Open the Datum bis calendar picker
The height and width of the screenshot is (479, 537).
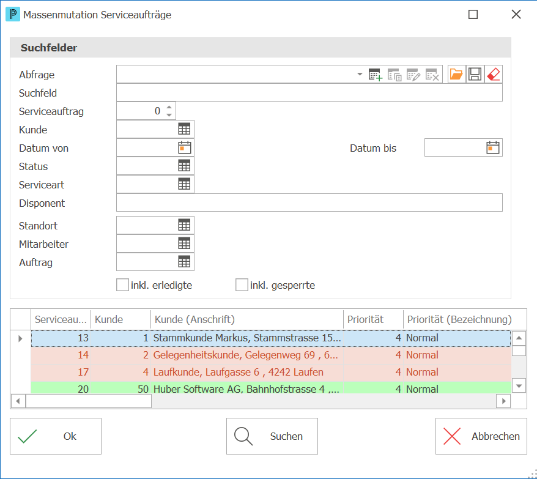[x=493, y=147]
